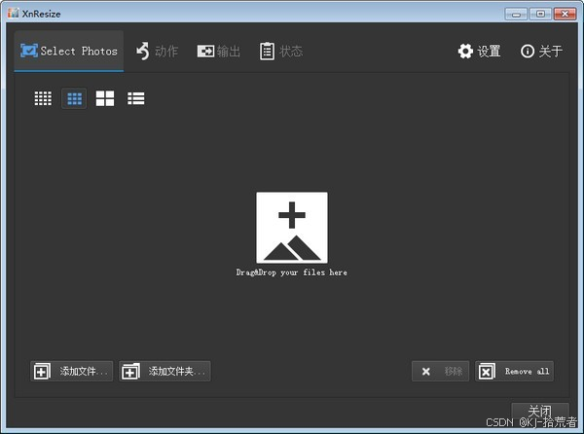The height and width of the screenshot is (434, 584).
Task: Open the 动作 (Action) tab
Action: pyautogui.click(x=157, y=51)
